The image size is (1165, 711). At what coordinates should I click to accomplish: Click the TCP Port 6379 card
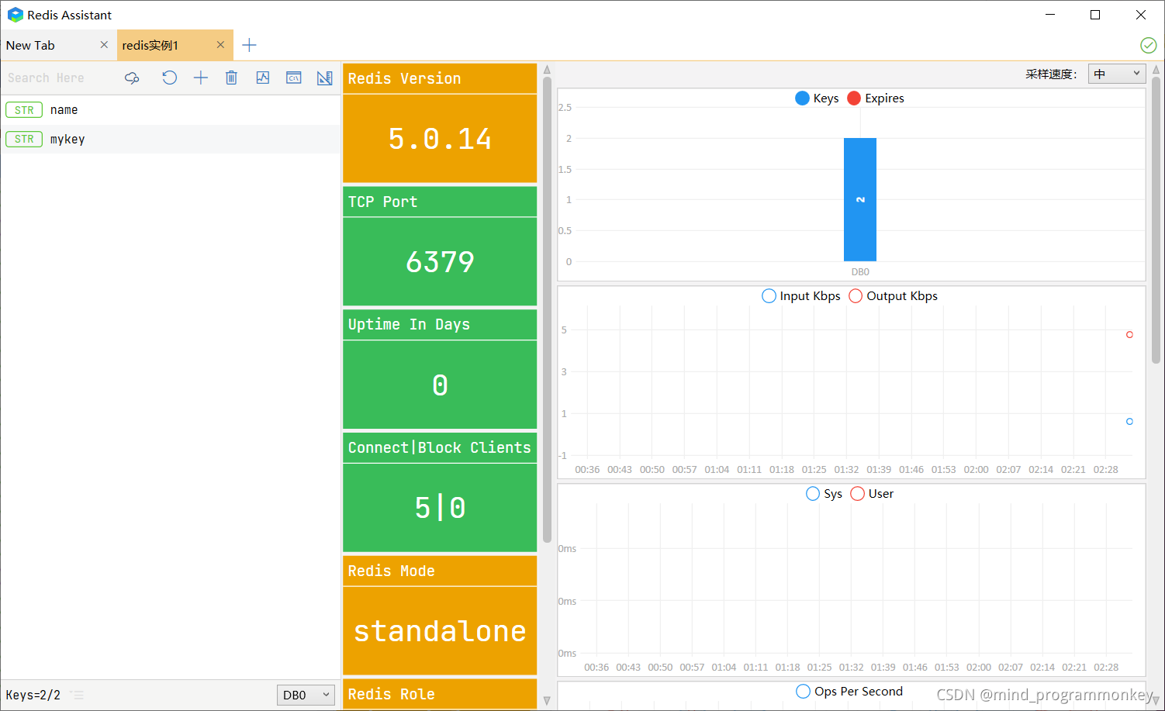pyautogui.click(x=440, y=247)
